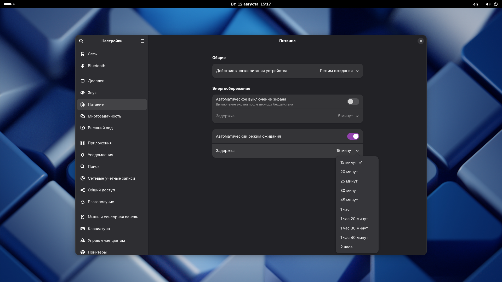Click the Дисплеи monitor icon in sidebar
Screen dimensions: 502x282
(x=83, y=81)
